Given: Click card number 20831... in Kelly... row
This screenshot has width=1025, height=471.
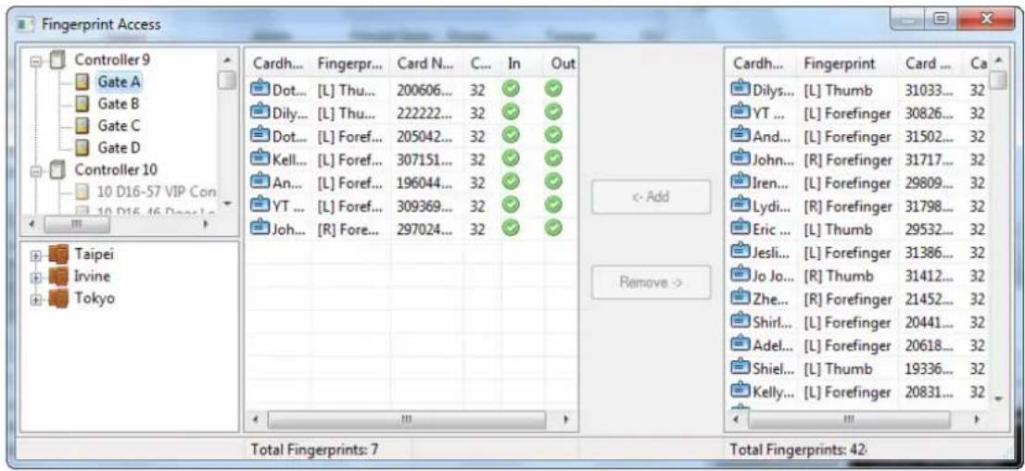Looking at the screenshot, I should click(x=929, y=392).
